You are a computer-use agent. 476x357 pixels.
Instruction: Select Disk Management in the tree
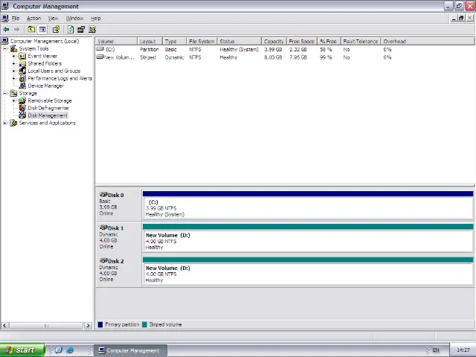pos(48,116)
